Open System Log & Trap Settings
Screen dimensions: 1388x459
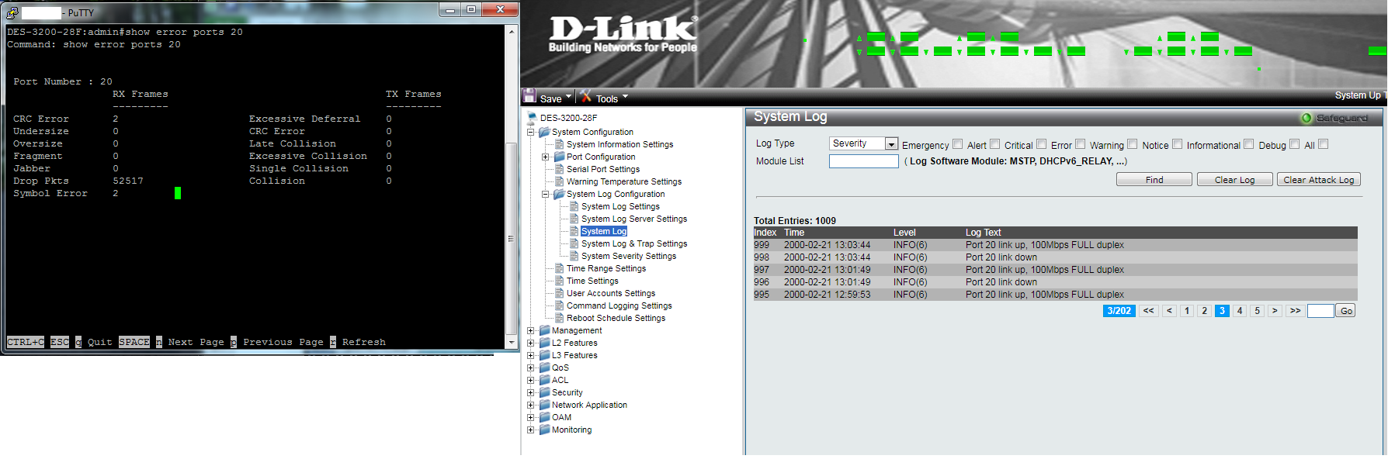click(634, 243)
